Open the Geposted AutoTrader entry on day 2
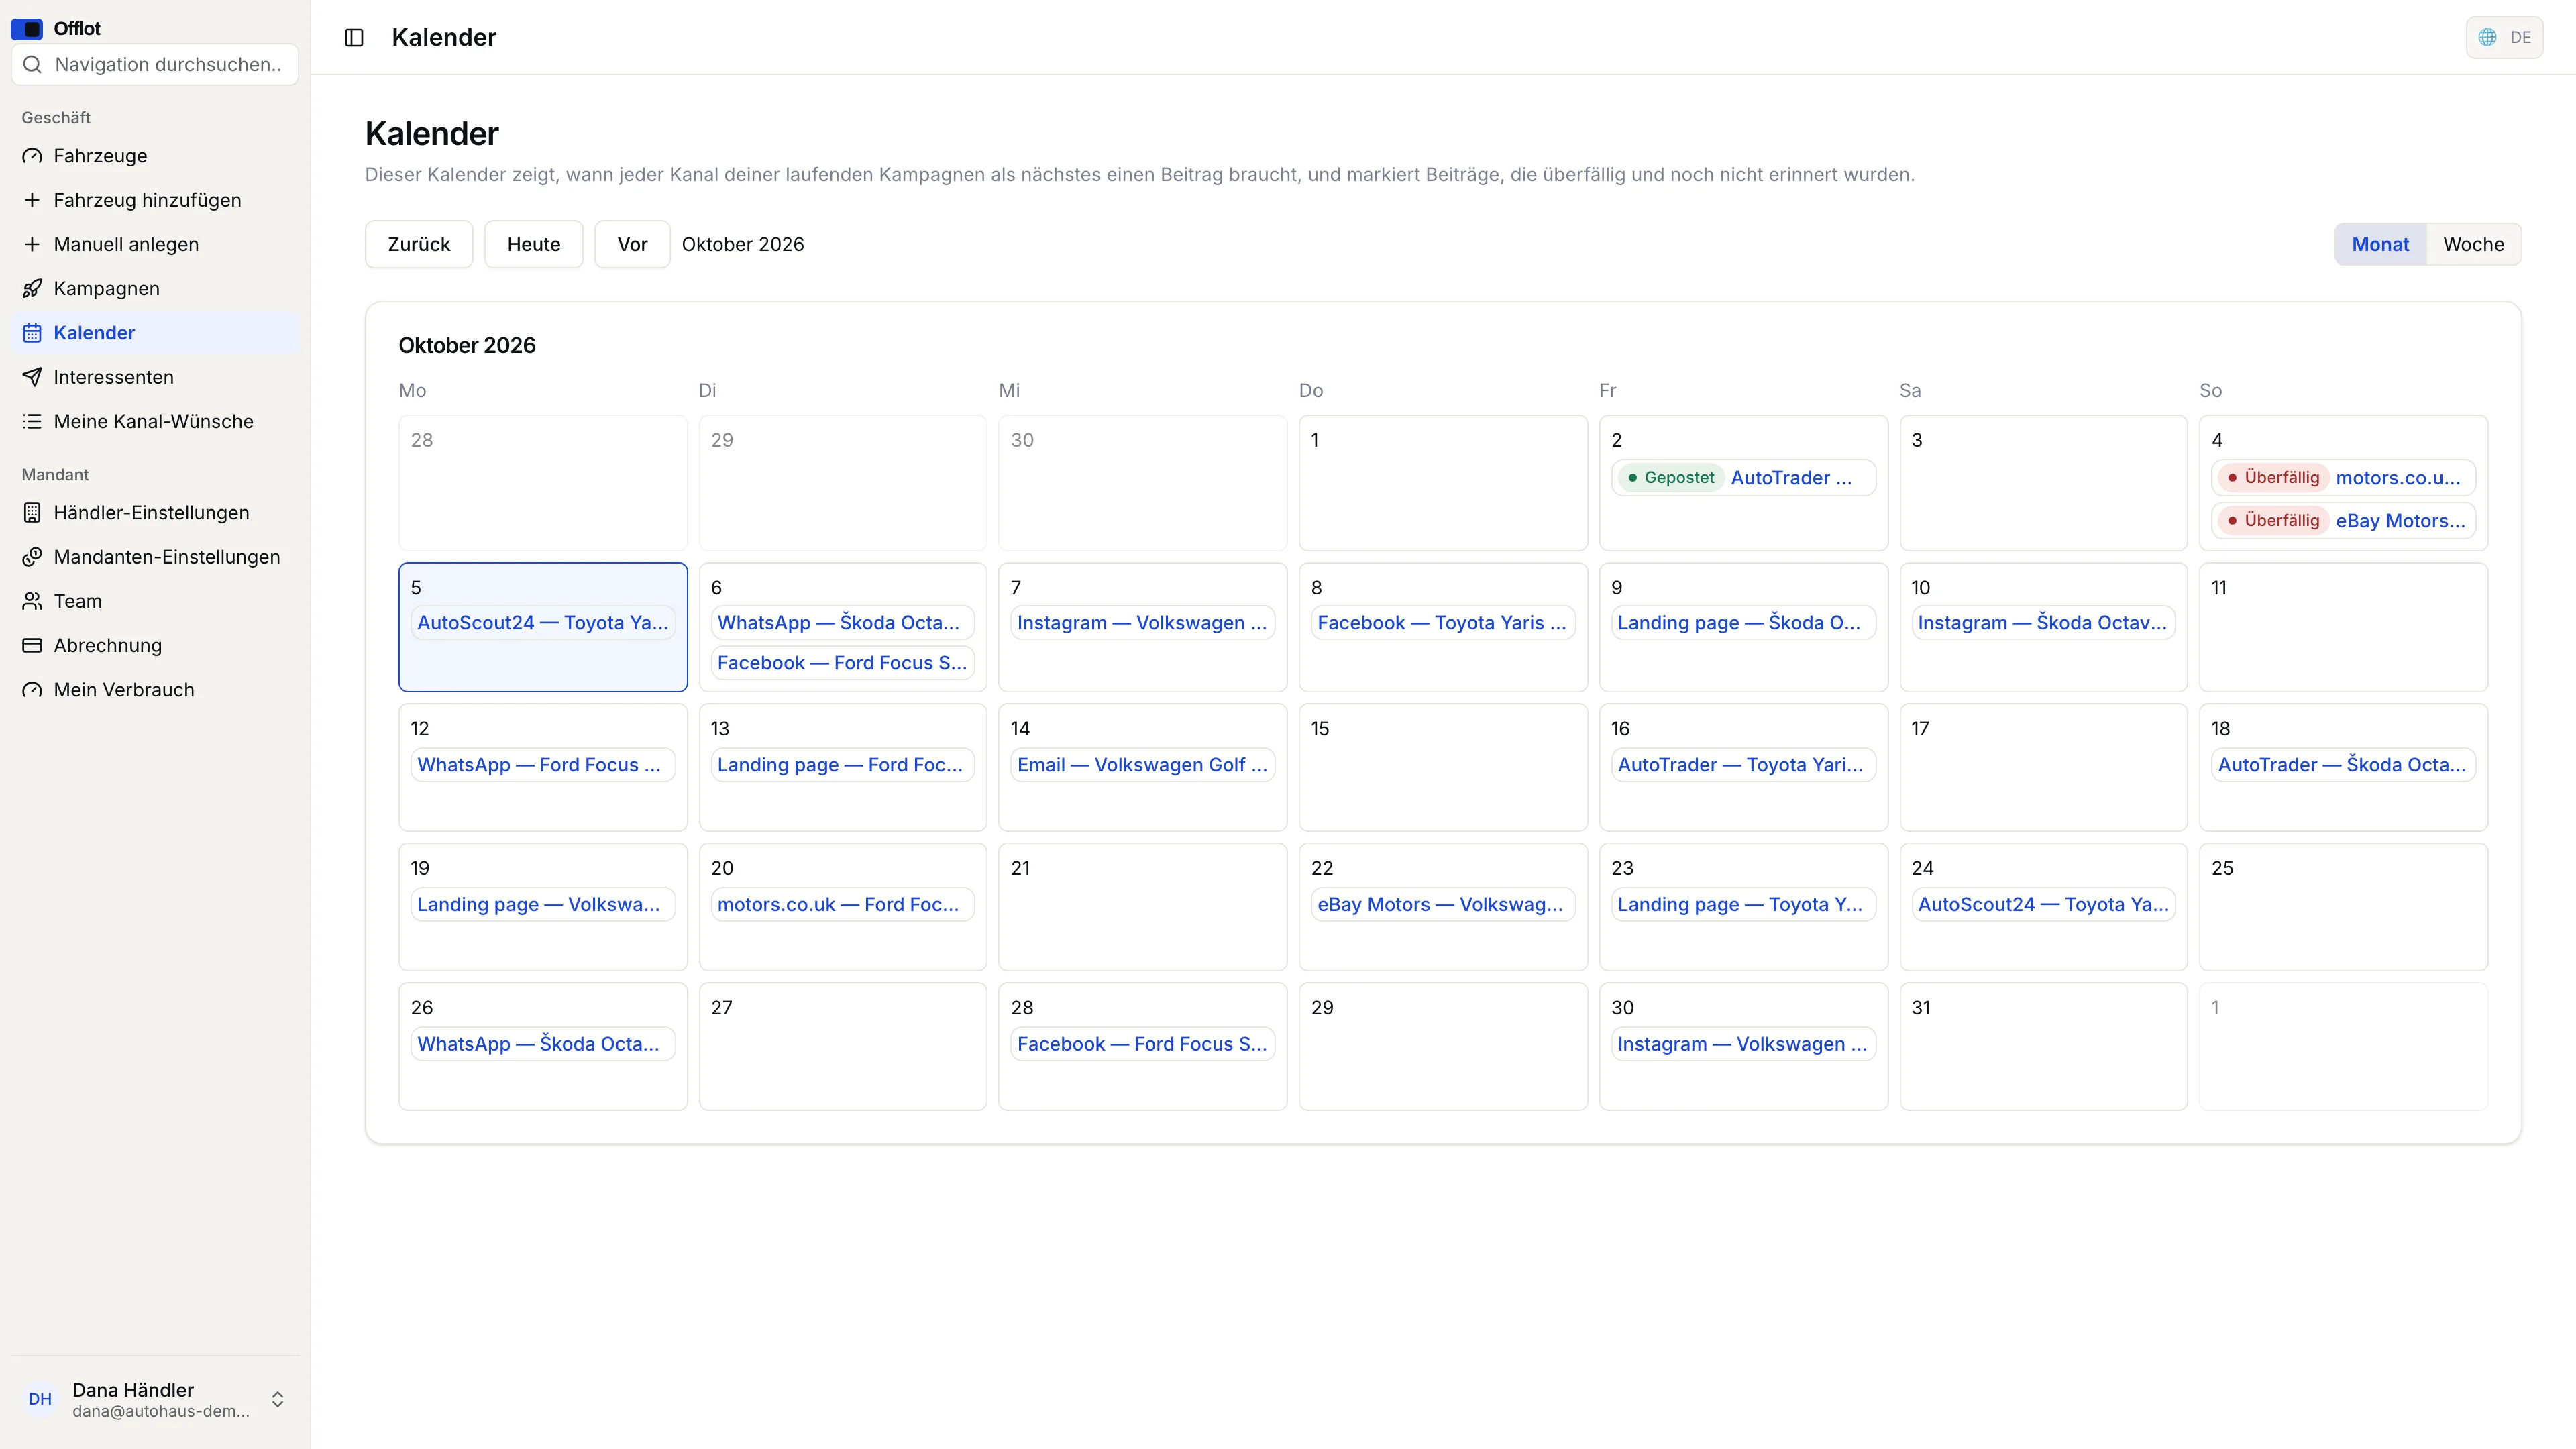This screenshot has width=2576, height=1449. [x=1743, y=478]
